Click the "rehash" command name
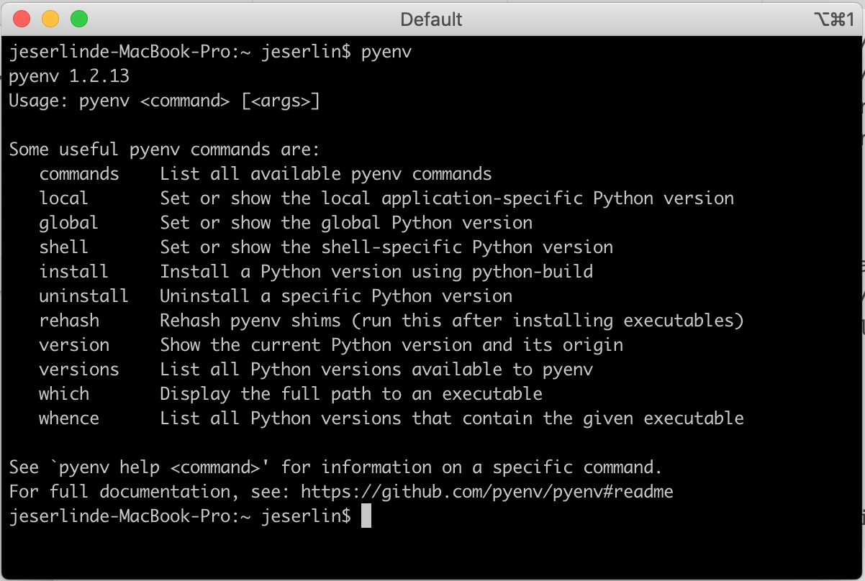Viewport: 865px width, 581px height. click(x=69, y=321)
